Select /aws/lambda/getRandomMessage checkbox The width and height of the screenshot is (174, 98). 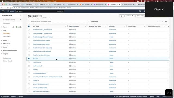(x=29, y=37)
